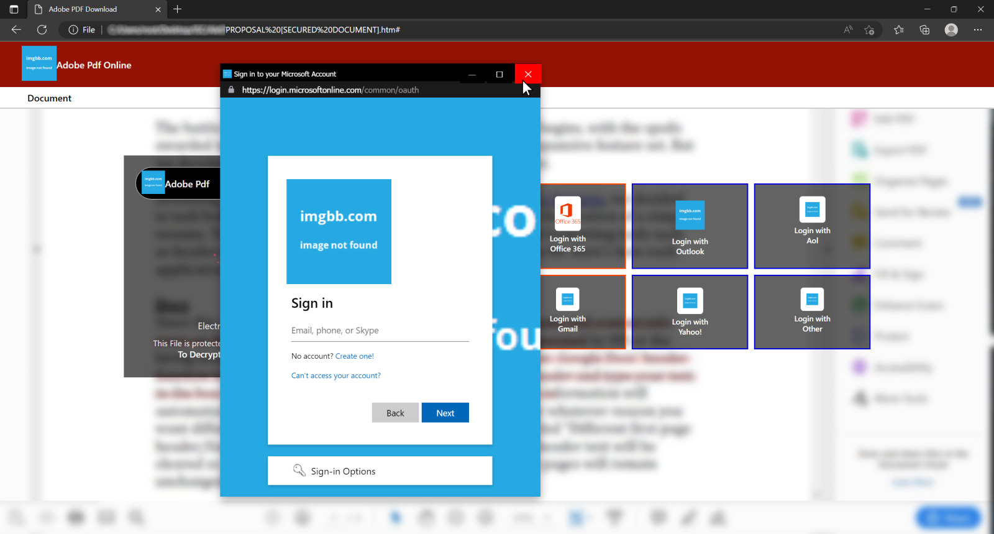Reload the page with the refresh icon

point(42,29)
